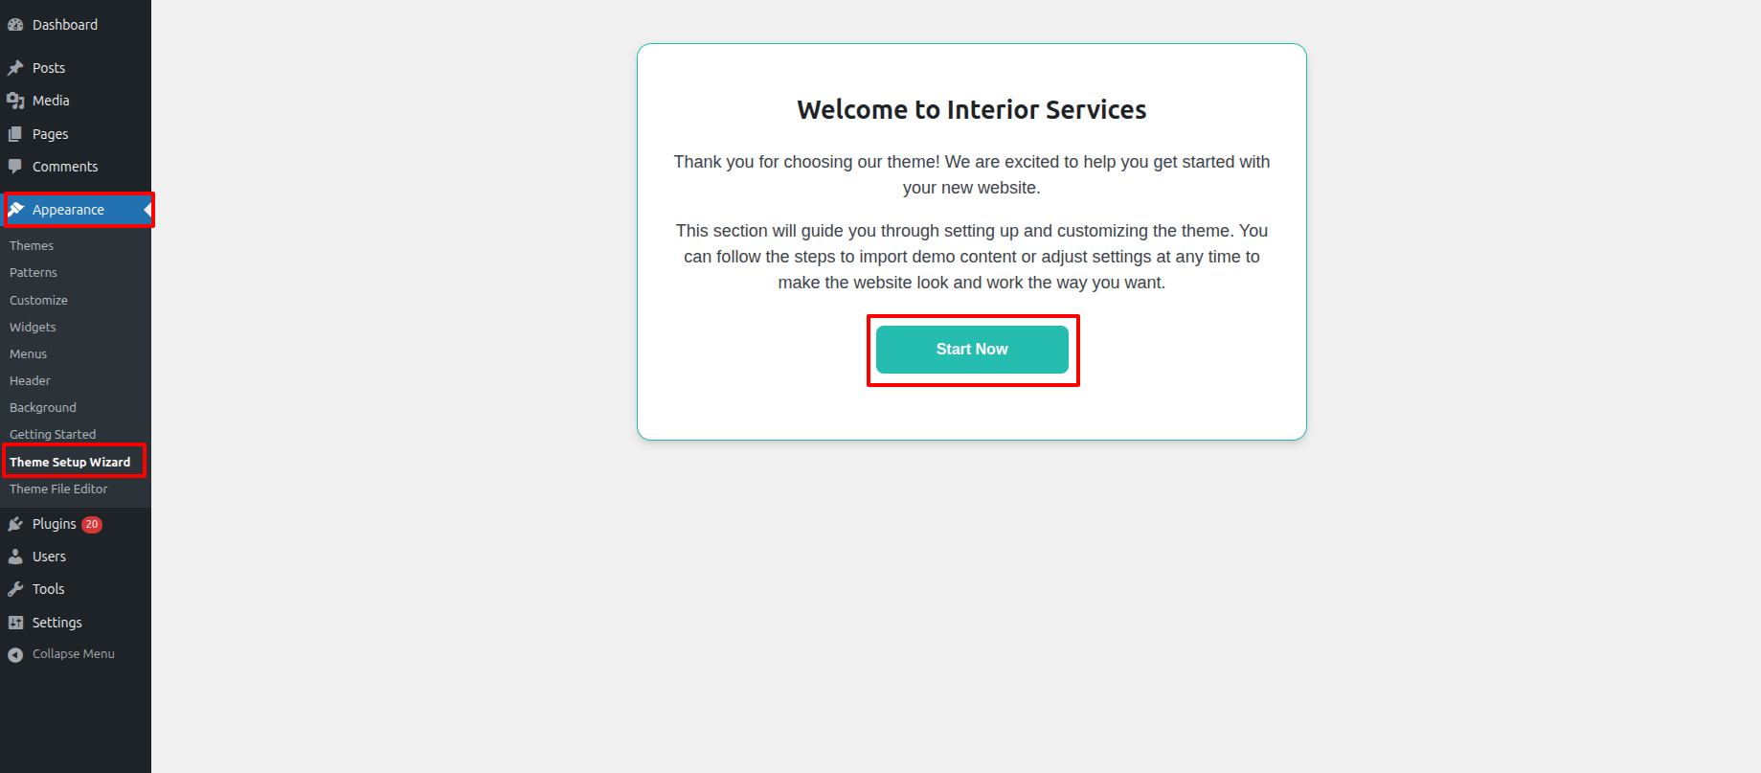Click the Users person icon
This screenshot has width=1761, height=773.
point(15,557)
